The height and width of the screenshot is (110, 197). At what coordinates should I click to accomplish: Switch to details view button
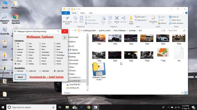point(183,93)
